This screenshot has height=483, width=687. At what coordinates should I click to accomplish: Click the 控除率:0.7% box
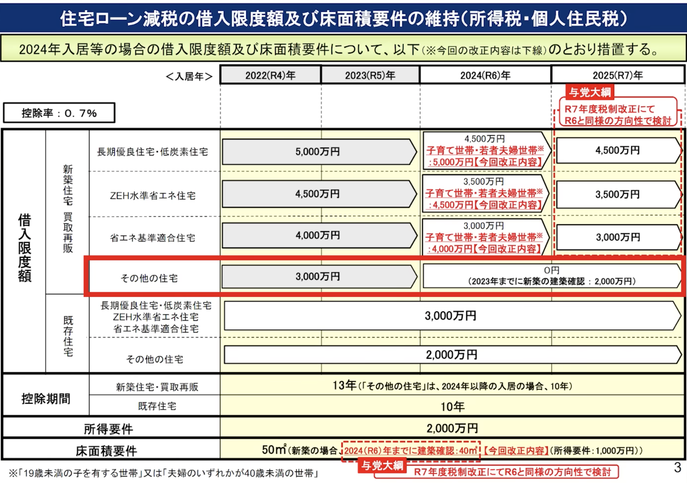(x=59, y=113)
